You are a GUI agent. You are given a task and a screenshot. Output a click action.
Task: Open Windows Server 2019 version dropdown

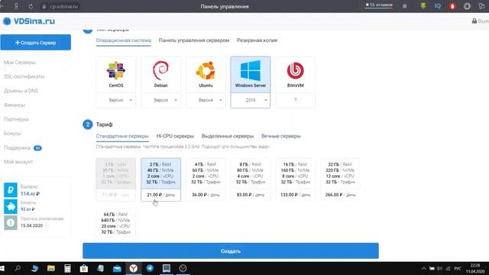(251, 100)
